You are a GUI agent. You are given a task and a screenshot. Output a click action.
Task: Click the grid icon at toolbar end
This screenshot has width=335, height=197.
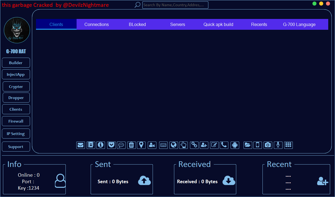[288, 145]
